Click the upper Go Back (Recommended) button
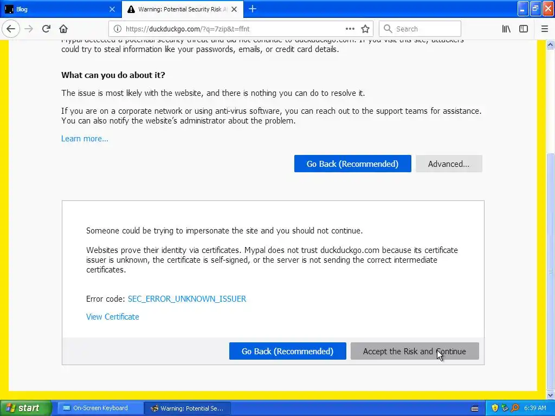Viewport: 555px width, 416px height. coord(352,164)
